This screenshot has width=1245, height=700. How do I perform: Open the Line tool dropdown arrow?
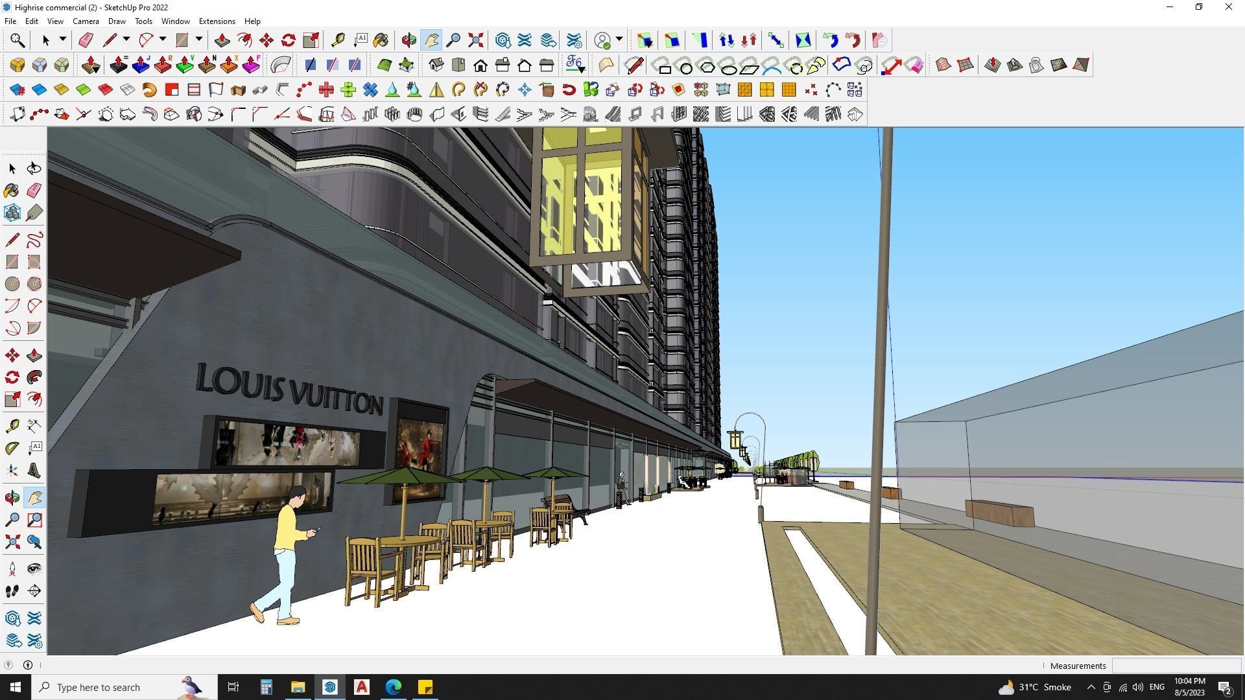126,40
